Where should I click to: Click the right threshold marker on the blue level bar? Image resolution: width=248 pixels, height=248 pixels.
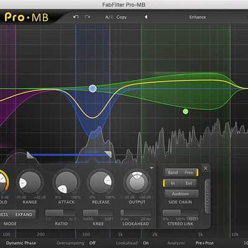tap(108, 154)
